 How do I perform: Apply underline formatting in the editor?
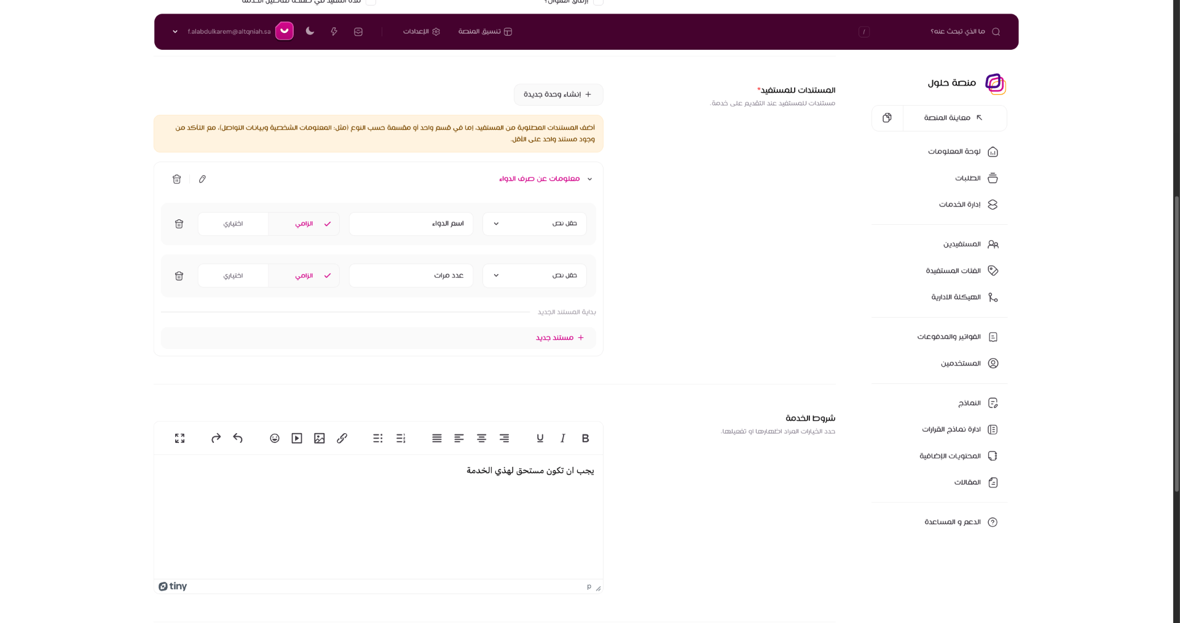[x=540, y=438]
